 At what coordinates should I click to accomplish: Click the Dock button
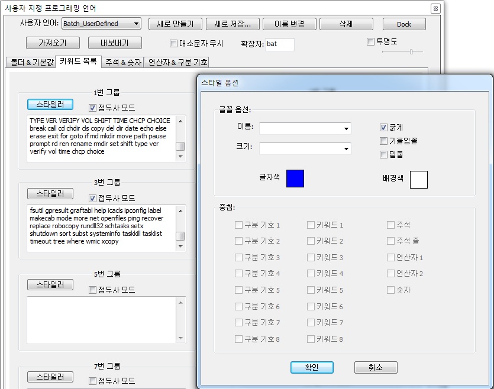[405, 24]
